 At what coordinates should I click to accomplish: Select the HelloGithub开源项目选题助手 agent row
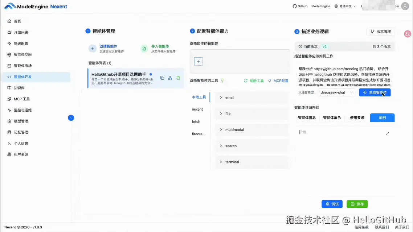[x=136, y=78]
